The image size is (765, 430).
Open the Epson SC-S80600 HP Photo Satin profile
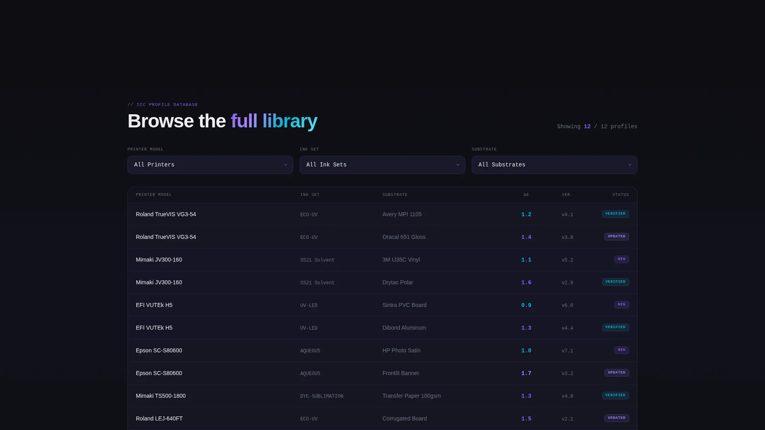(382, 350)
